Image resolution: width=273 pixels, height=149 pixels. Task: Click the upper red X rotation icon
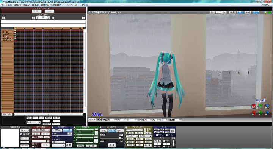[x=254, y=106]
